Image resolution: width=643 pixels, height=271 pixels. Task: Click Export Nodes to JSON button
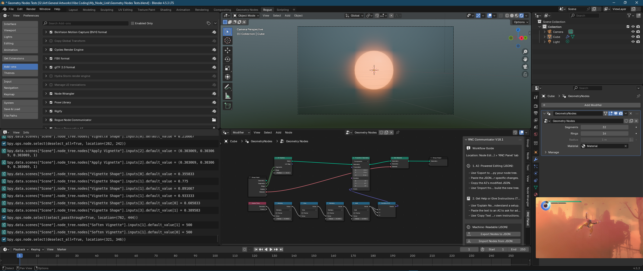point(493,234)
